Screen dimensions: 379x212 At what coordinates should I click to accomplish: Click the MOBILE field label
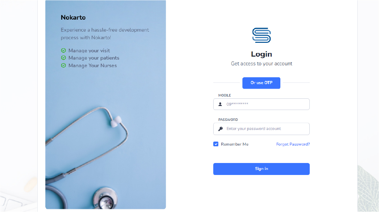tap(224, 95)
